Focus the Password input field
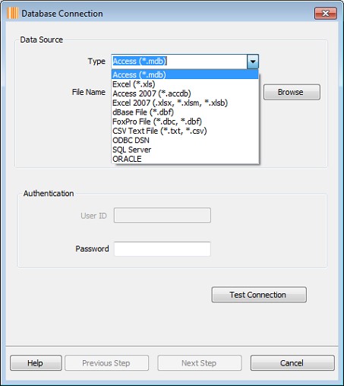344x386 pixels. coord(163,248)
